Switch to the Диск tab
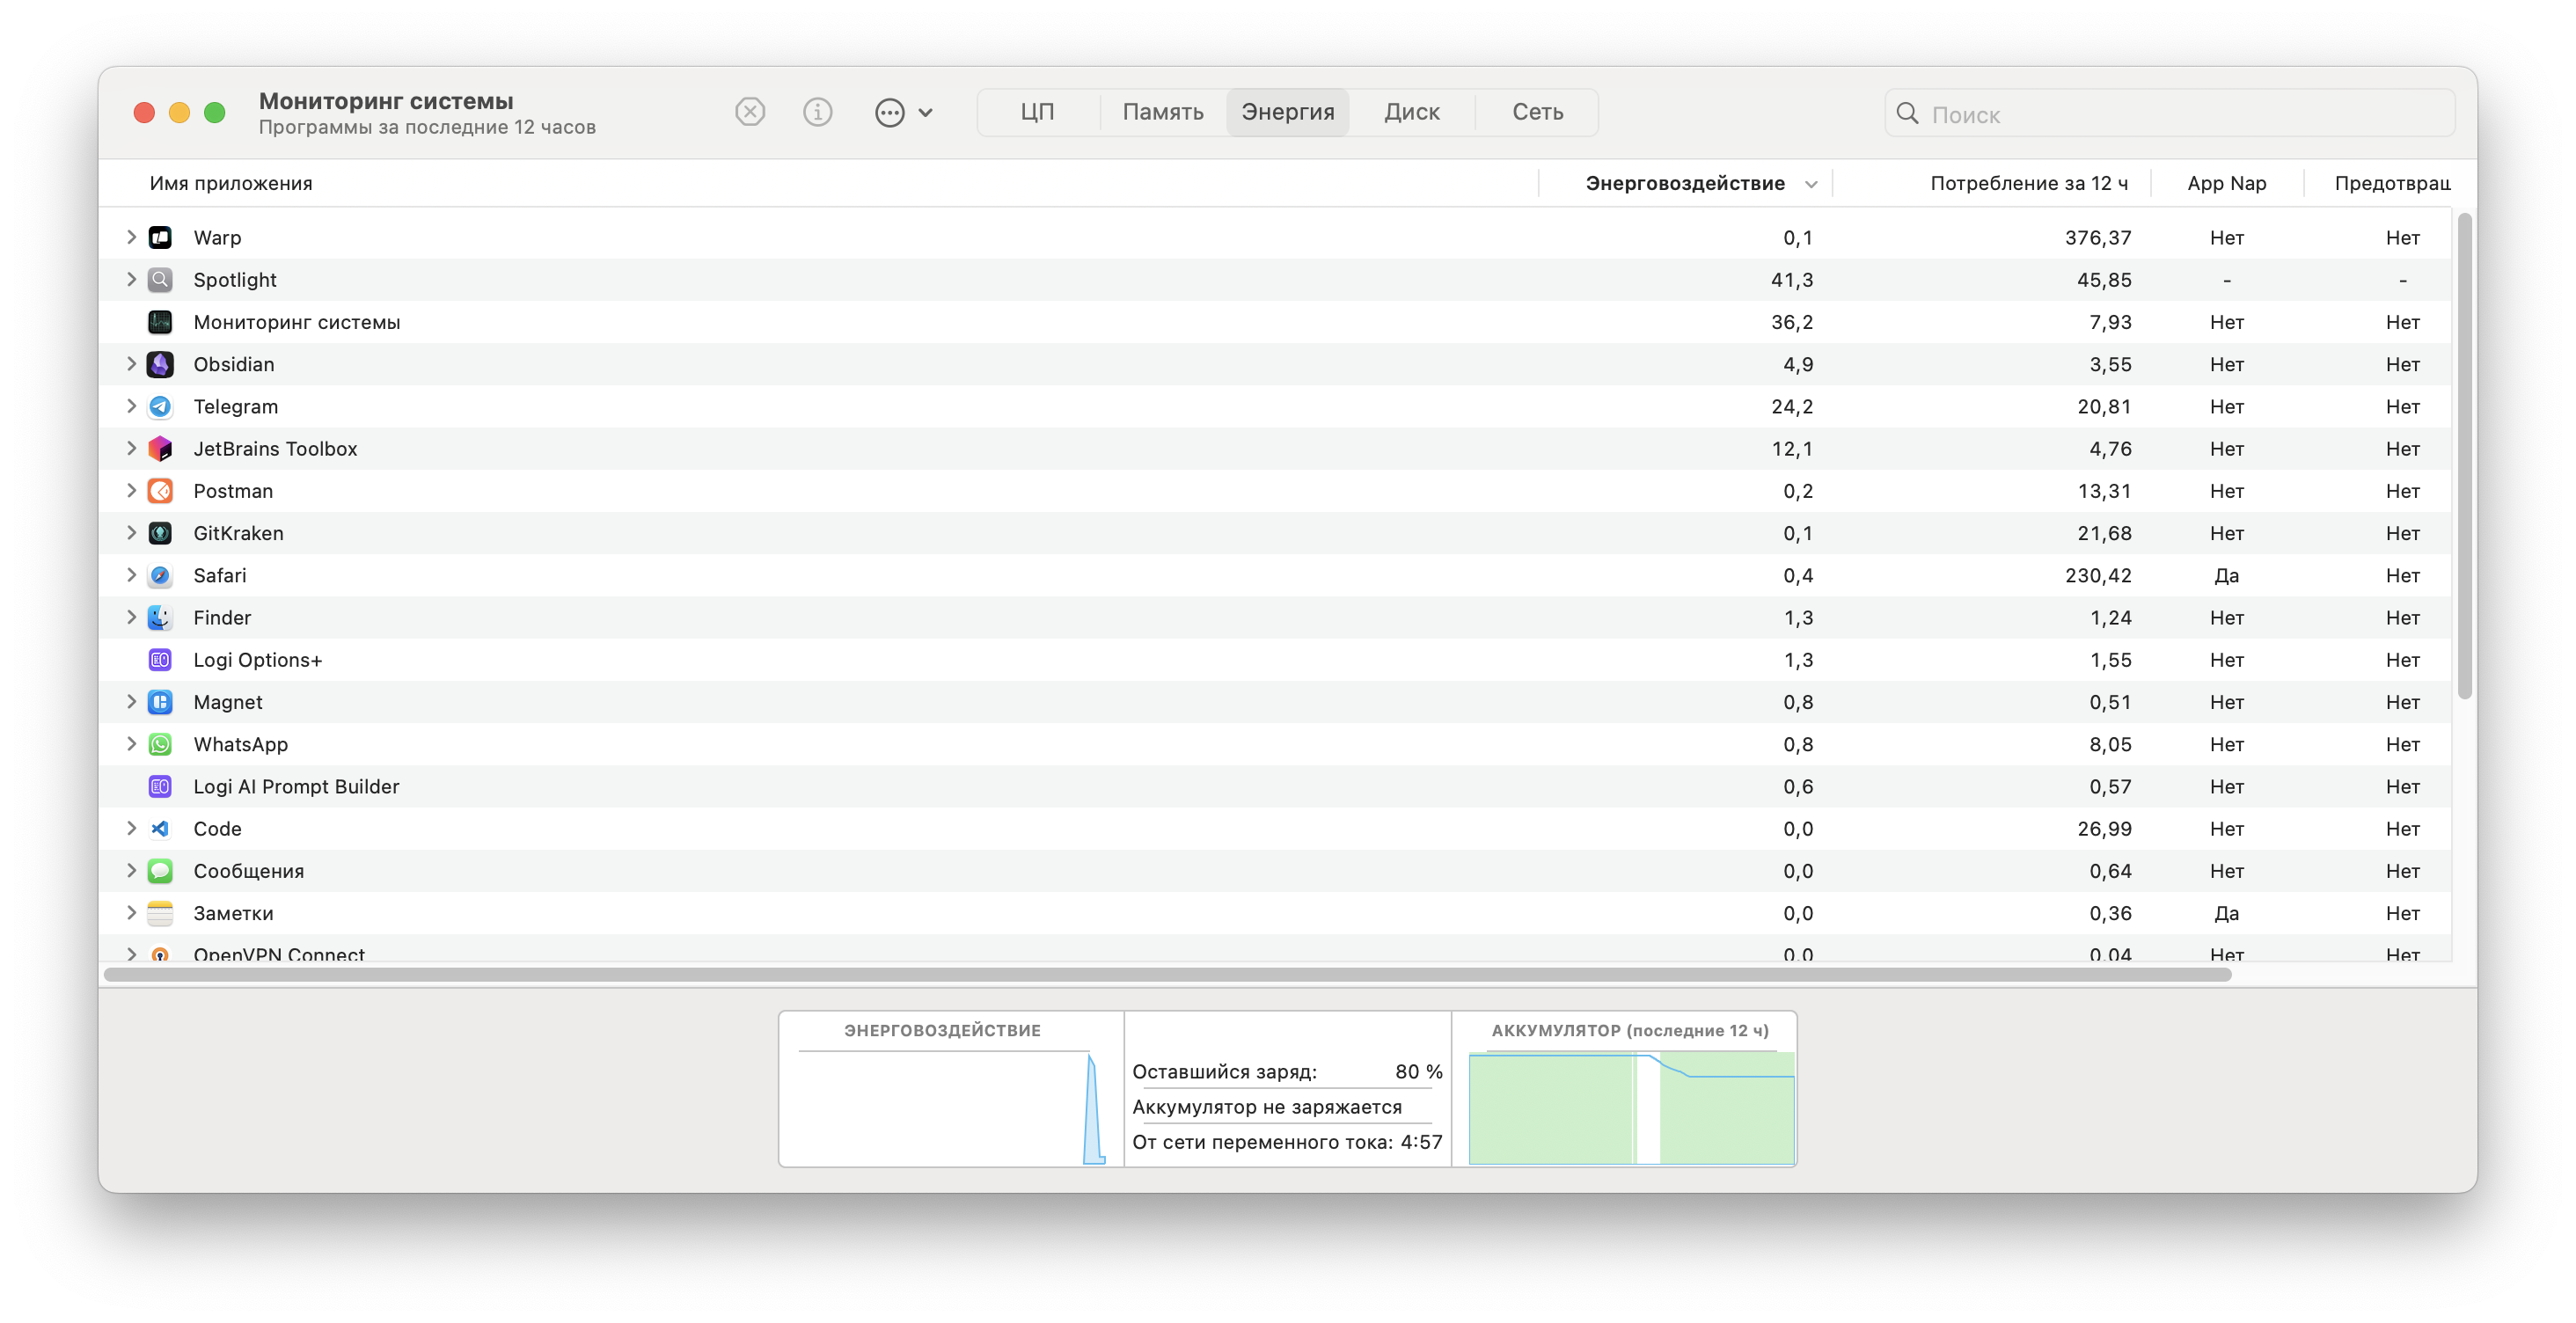 [x=1411, y=112]
